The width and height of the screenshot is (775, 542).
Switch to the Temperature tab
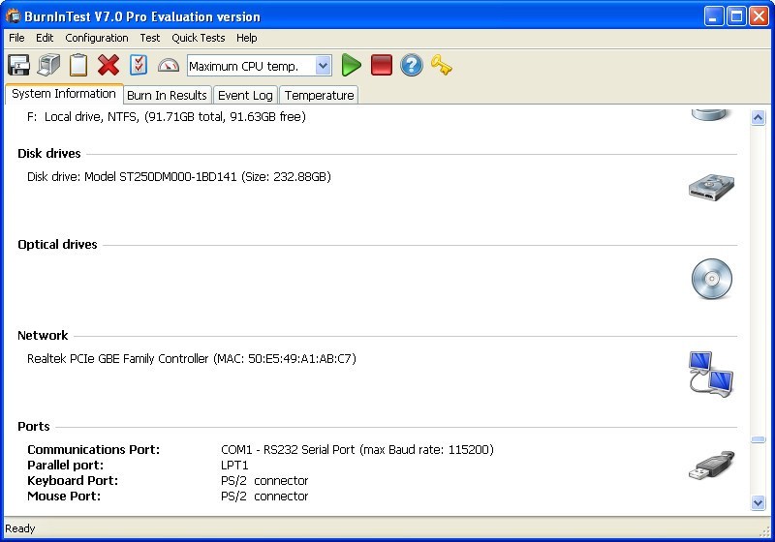pos(320,95)
